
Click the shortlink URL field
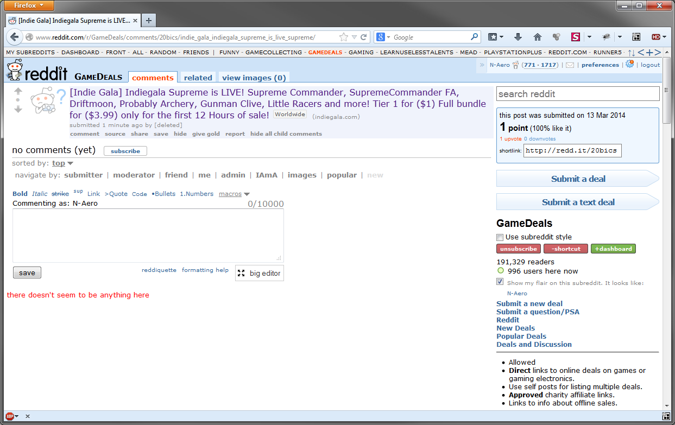tap(572, 150)
